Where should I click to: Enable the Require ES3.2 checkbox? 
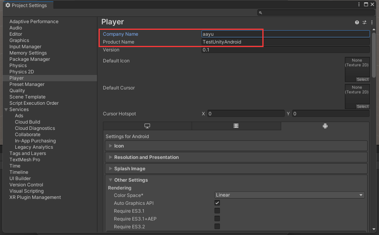[217, 226]
